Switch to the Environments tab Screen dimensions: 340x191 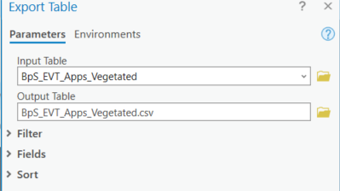coord(107,34)
